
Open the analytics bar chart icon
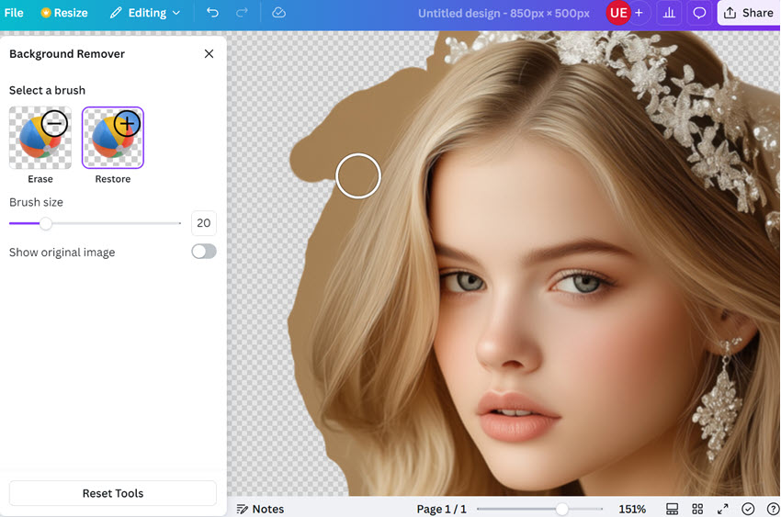(x=669, y=13)
